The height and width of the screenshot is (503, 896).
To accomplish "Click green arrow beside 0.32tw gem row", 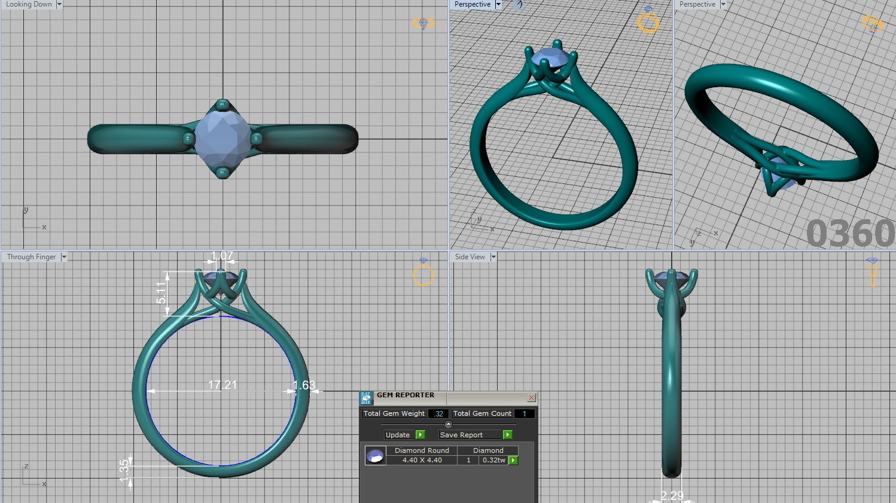I will [513, 461].
